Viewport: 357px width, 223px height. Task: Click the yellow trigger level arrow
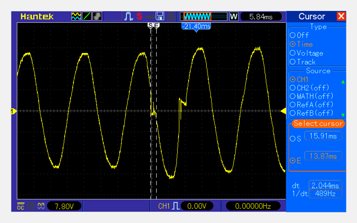[283, 111]
